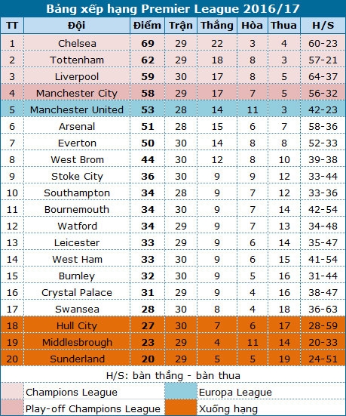Viewport: 346px width, 416px height.
Task: Click the Premier League 2016/17 title
Action: pyautogui.click(x=173, y=9)
